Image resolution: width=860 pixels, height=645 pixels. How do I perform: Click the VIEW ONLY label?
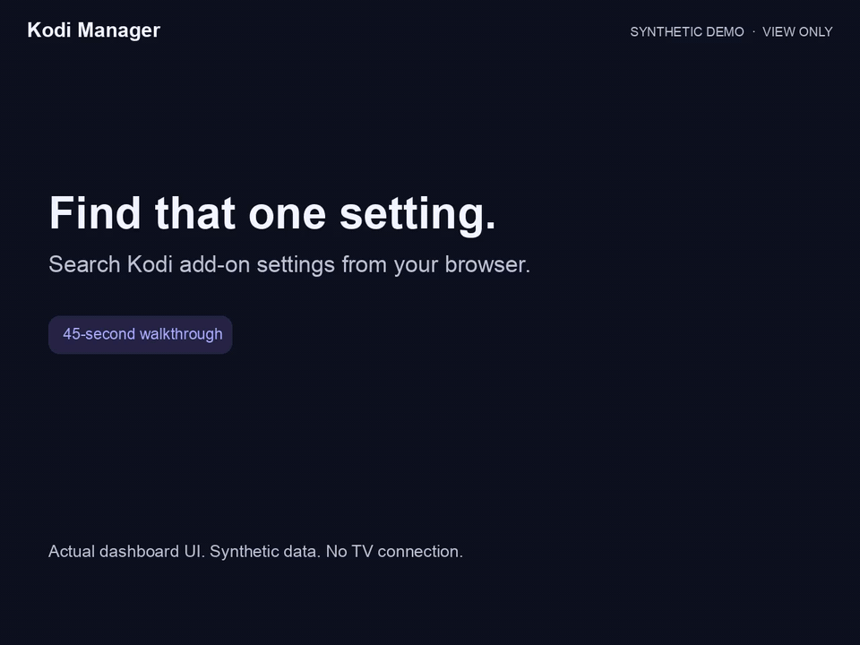tap(797, 32)
